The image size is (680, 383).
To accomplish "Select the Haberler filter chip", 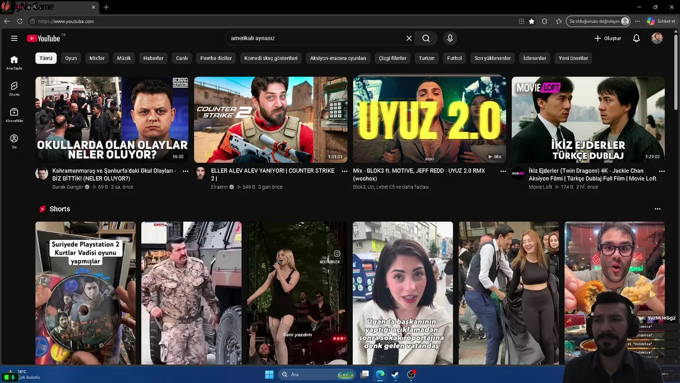I will pyautogui.click(x=154, y=58).
